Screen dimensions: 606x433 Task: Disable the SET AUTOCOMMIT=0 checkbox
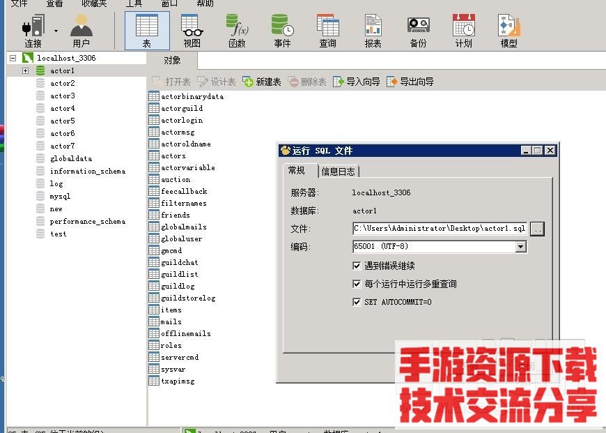pos(357,302)
